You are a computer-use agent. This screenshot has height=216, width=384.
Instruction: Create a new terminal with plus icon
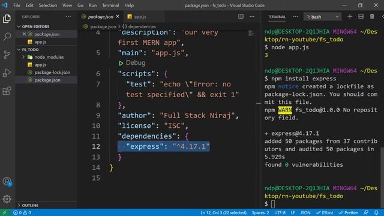(350, 16)
